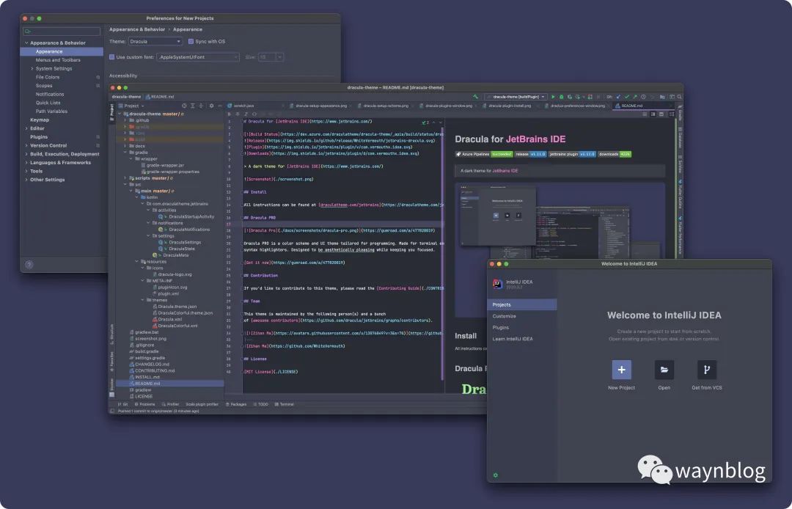This screenshot has width=792, height=509.
Task: Click the Git history clock icon
Action: 643,97
